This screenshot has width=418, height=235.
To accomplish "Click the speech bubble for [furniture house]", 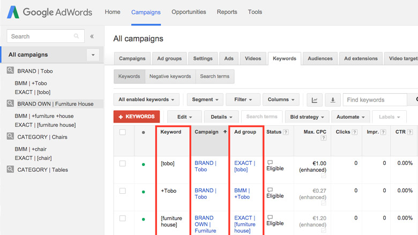I will [270, 217].
